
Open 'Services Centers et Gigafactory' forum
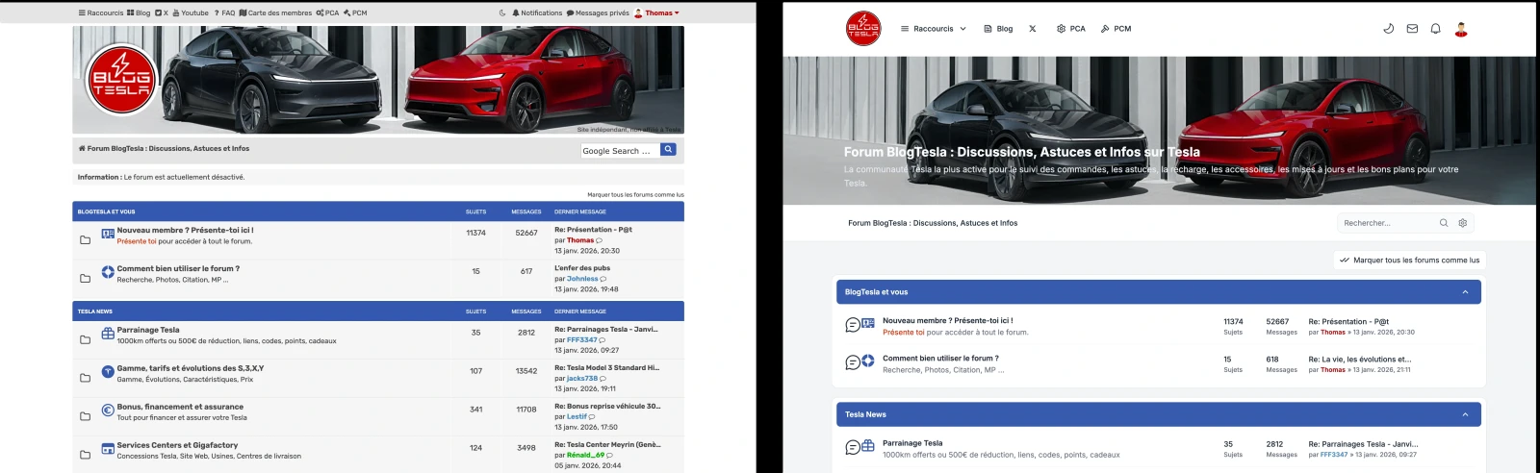point(177,445)
